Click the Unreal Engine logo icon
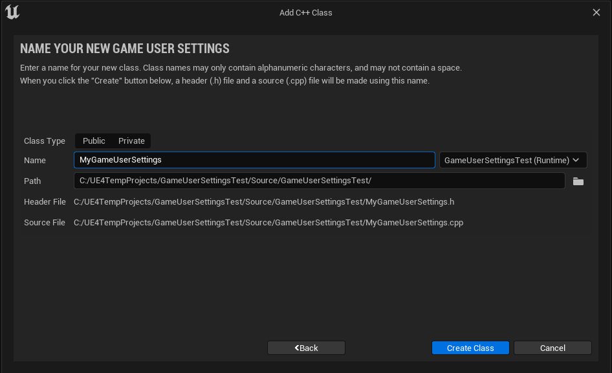 [12, 12]
